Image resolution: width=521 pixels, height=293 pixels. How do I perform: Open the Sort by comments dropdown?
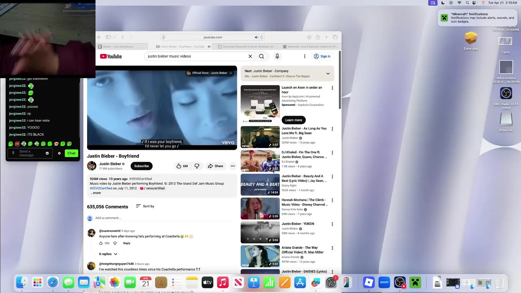tap(145, 206)
